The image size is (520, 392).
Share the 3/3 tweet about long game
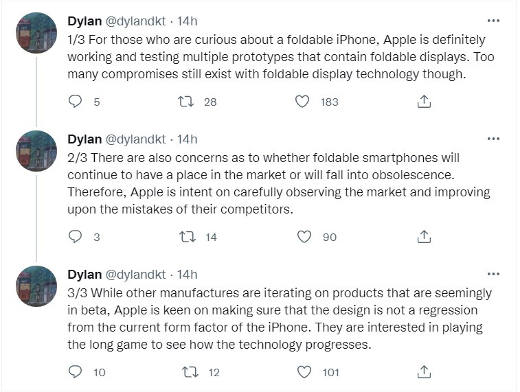pyautogui.click(x=425, y=372)
